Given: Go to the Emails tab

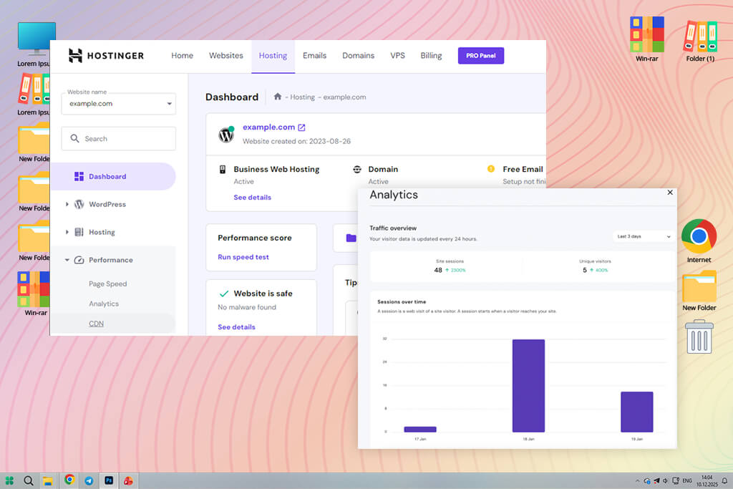Looking at the screenshot, I should 315,55.
